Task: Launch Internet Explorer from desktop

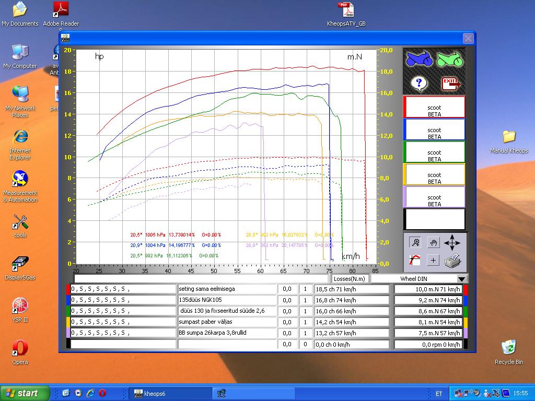Action: tap(20, 144)
